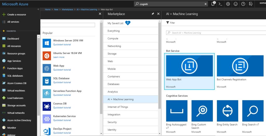Clear the search box text with X

point(205,4)
